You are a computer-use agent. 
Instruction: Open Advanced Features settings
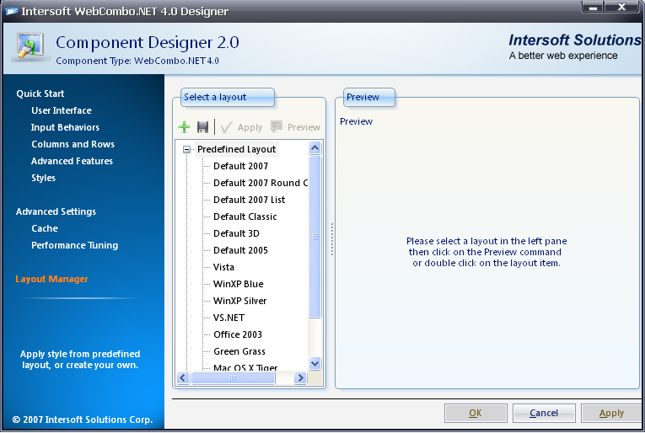(x=72, y=161)
